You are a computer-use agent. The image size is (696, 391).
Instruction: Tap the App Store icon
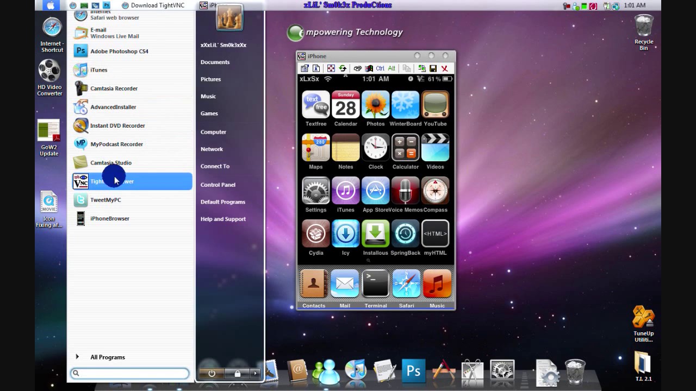point(376,190)
